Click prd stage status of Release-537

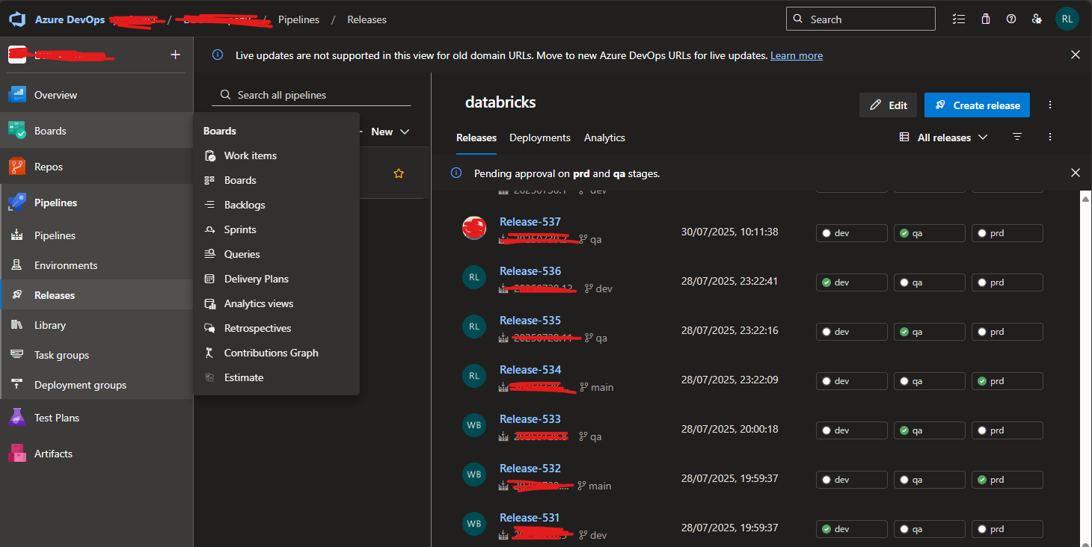[1007, 233]
